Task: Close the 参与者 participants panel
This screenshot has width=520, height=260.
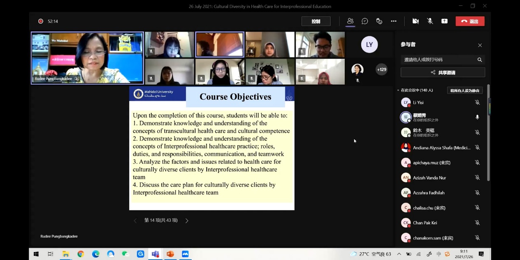Action: tap(480, 45)
